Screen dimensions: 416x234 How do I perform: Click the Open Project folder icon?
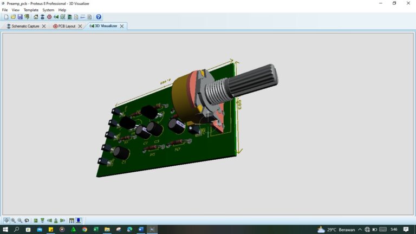coord(13,17)
